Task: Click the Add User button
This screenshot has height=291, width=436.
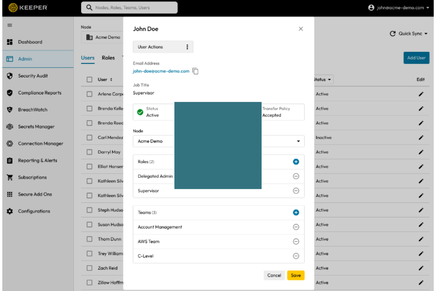Action: 417,58
